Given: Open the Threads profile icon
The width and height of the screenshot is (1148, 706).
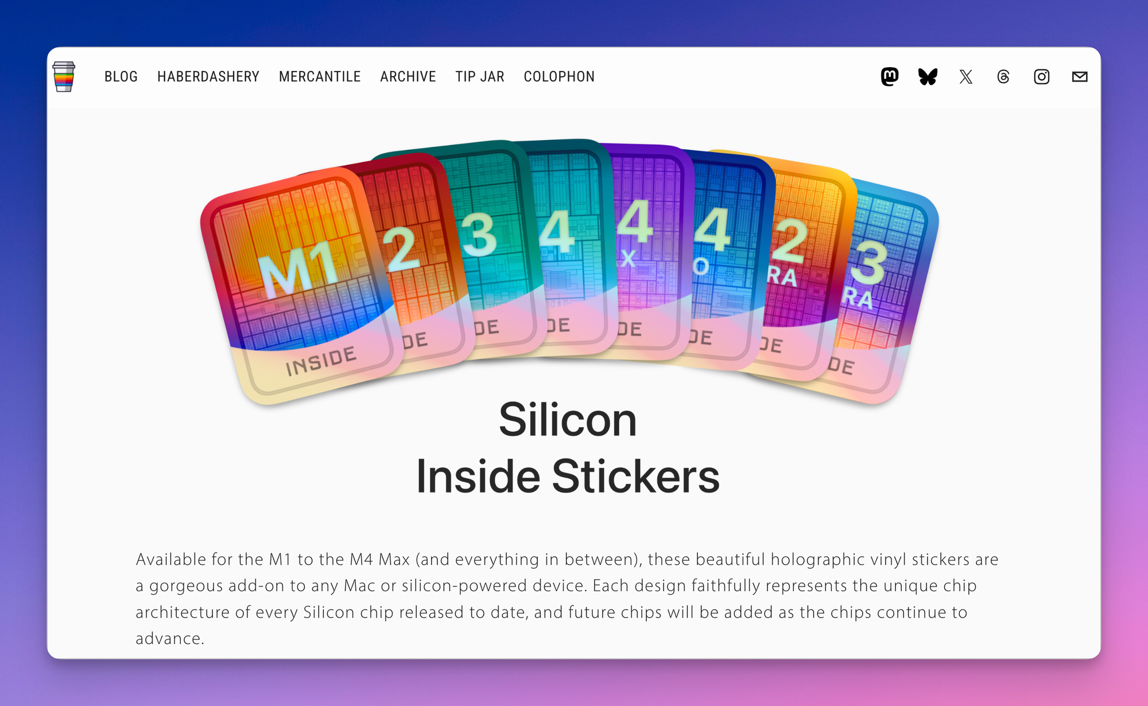Looking at the screenshot, I should click(1003, 76).
